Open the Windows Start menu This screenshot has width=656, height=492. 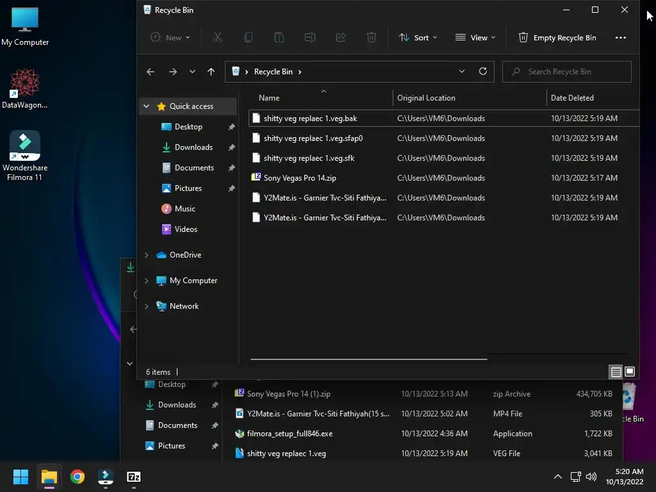pos(20,477)
